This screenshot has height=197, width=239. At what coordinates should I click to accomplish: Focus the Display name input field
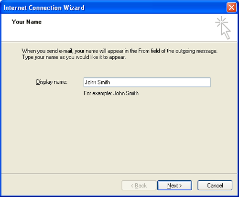(147, 82)
